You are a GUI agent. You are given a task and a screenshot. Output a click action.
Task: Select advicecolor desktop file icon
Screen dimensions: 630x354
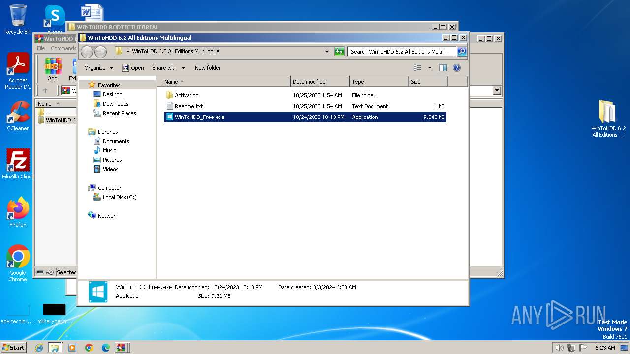tap(18, 313)
